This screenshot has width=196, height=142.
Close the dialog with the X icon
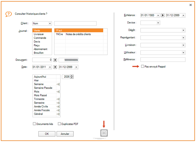(x=191, y=5)
